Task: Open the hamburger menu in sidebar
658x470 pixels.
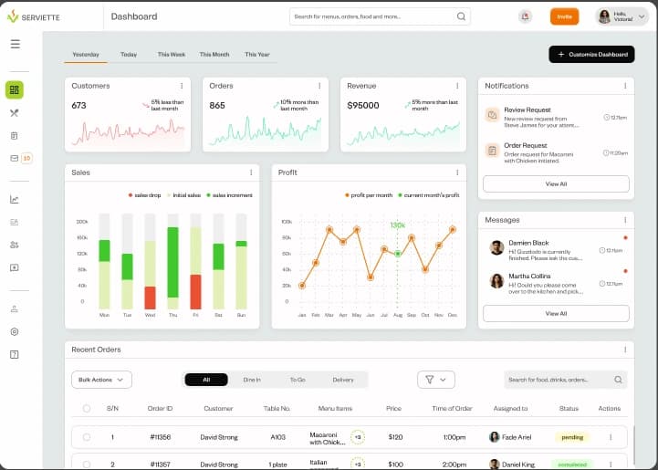Action: click(15, 44)
